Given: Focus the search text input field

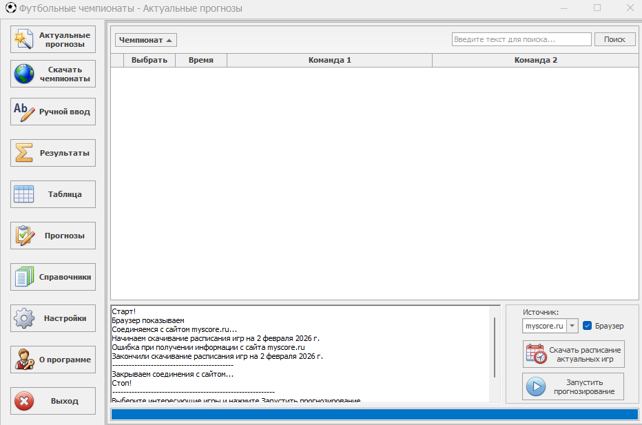Looking at the screenshot, I should 521,39.
